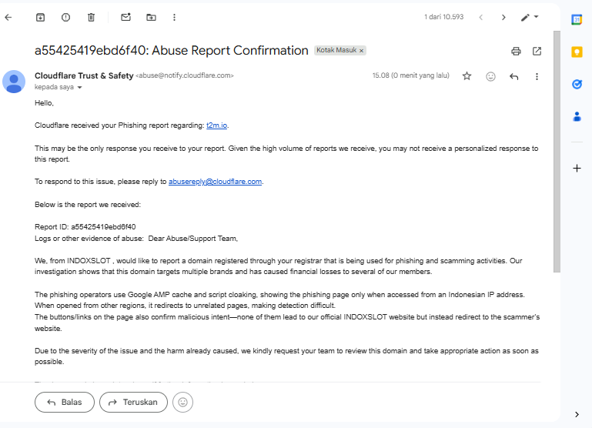Open the message's three-dot more menu
The width and height of the screenshot is (592, 428).
(537, 76)
